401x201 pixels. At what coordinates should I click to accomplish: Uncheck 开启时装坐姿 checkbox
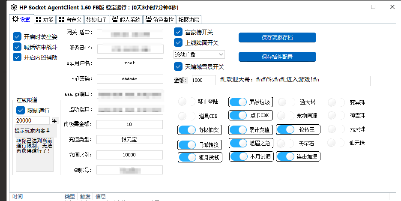[17, 36]
